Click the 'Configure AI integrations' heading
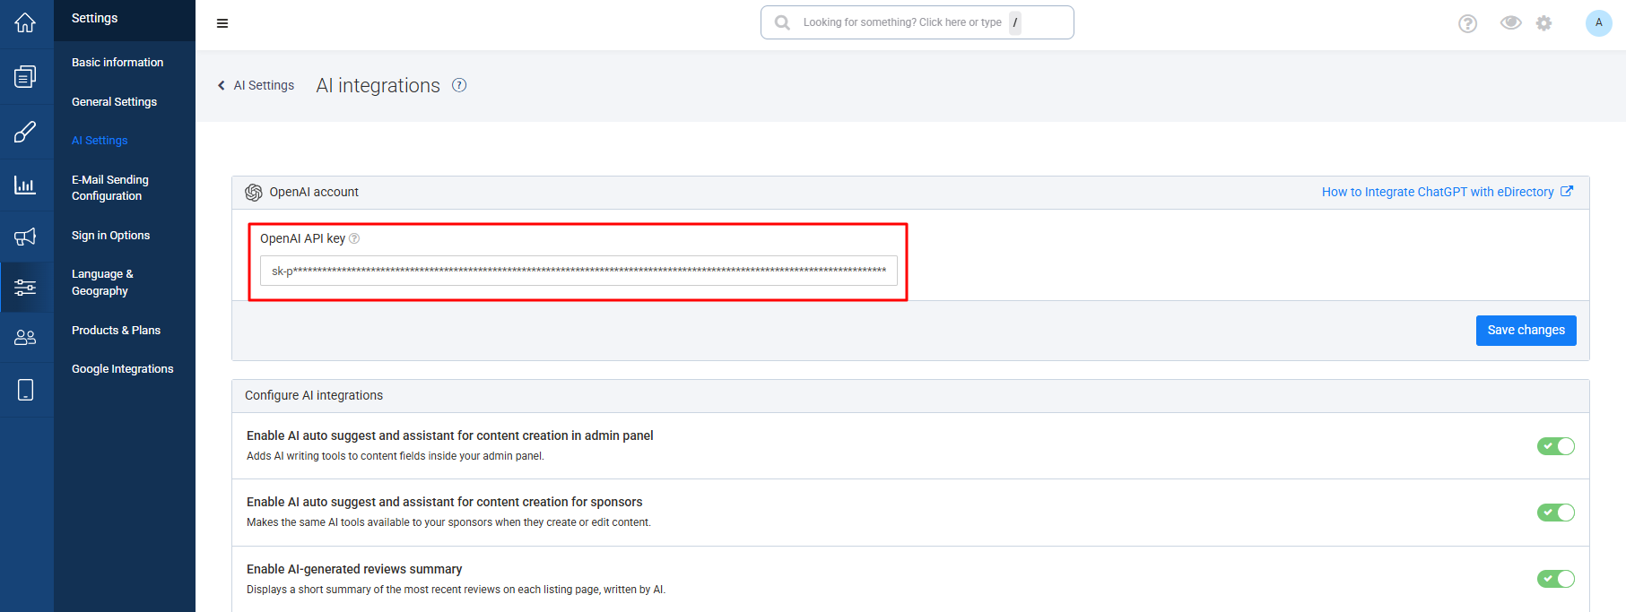Viewport: 1626px width, 612px height. [x=314, y=395]
